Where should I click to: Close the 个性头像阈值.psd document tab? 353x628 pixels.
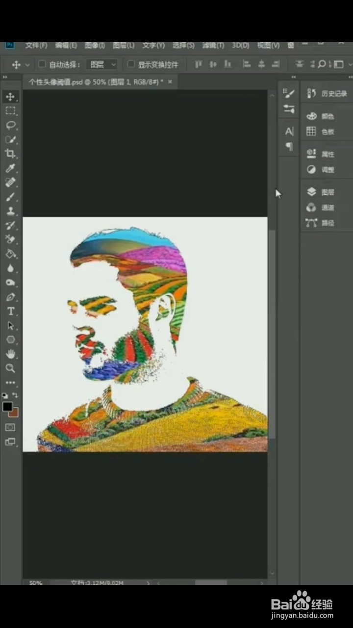point(170,82)
